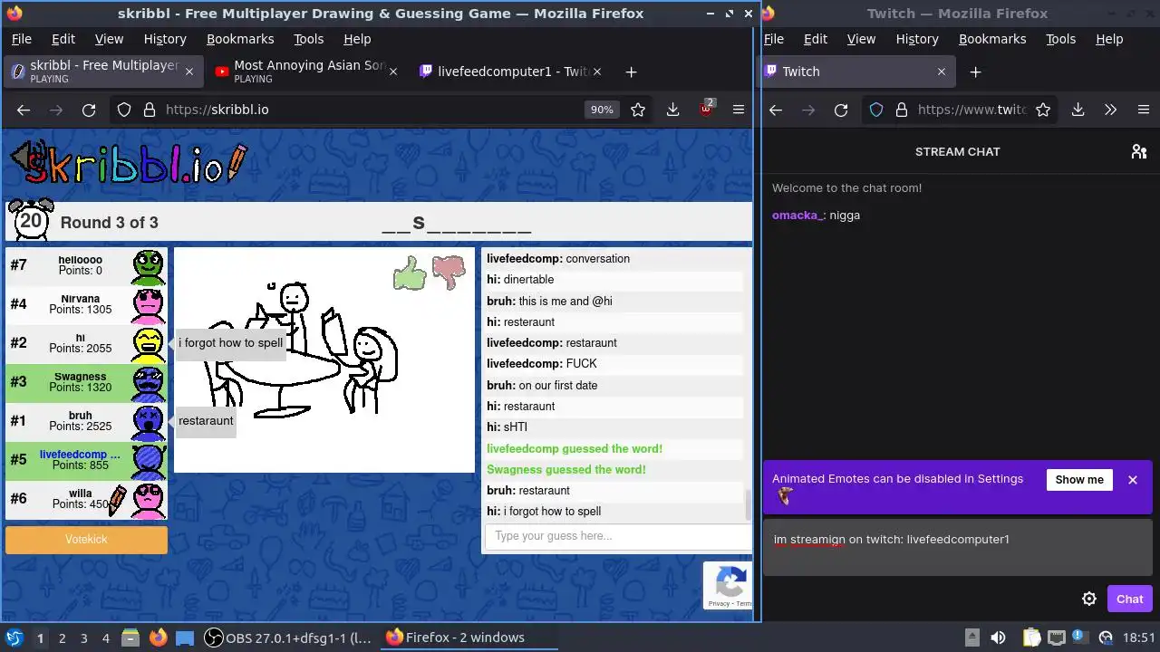Click the Twitch chat message text box
Screen dimensions: 1160x652
(x=958, y=549)
